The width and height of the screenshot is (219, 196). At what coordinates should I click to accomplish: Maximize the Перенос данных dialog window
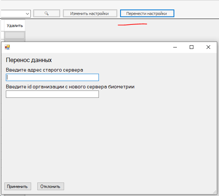(192, 47)
